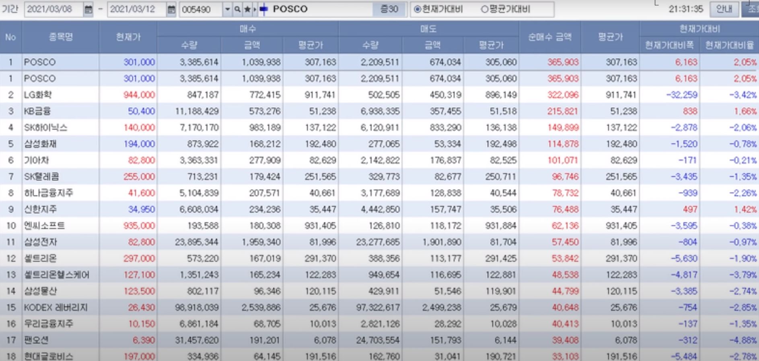Click SK하이닉스 sell amount 833,290
The width and height of the screenshot is (759, 361).
pyautogui.click(x=445, y=128)
